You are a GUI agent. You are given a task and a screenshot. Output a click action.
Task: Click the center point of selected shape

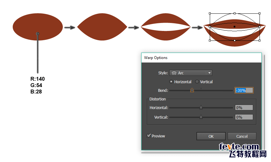[235, 26]
